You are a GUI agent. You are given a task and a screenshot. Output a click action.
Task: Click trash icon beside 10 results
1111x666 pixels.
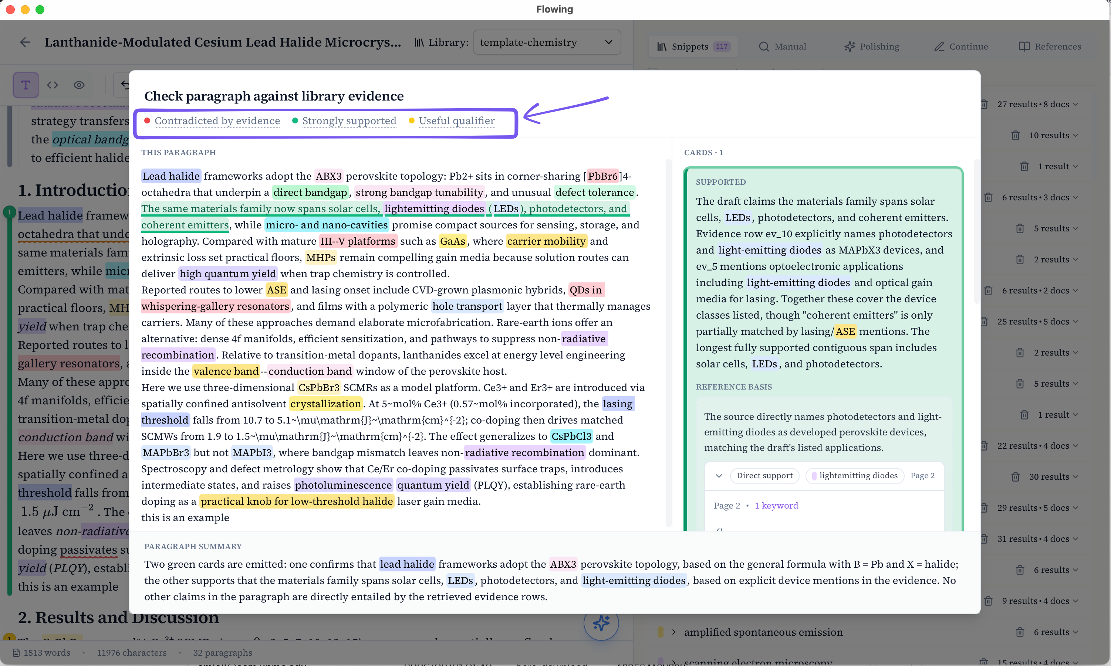tap(1015, 135)
